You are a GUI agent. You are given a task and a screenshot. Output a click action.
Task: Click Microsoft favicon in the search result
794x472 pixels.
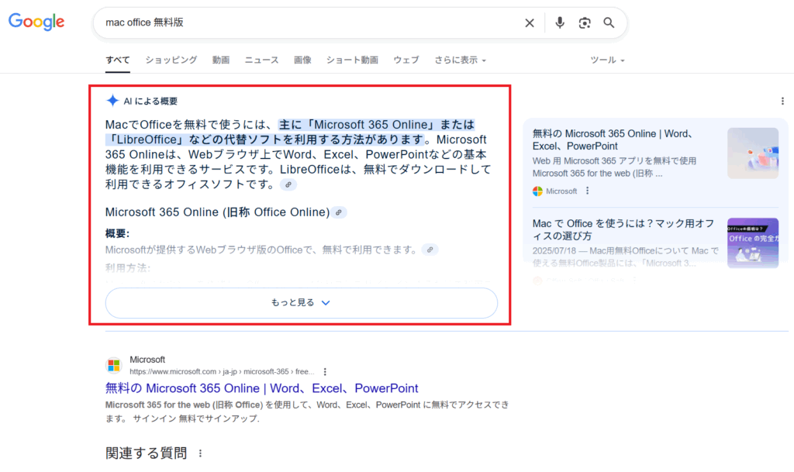click(114, 365)
